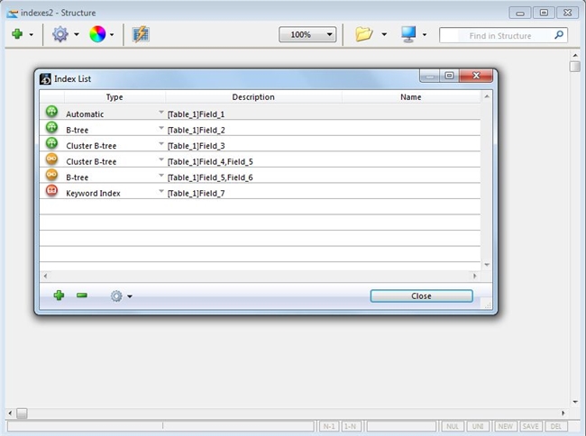This screenshot has height=436, width=586.
Task: Click orange icon of B-tree Field_5,Field_6 row
Action: [x=51, y=175]
